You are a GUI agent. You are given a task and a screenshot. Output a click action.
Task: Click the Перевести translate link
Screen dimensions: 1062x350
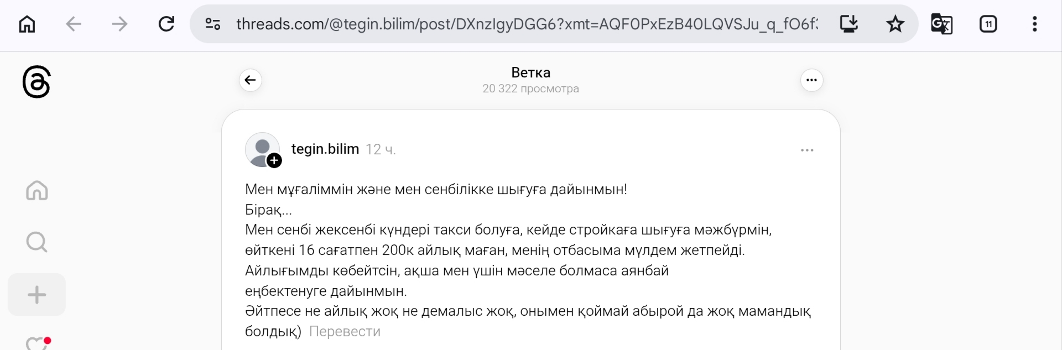click(345, 331)
